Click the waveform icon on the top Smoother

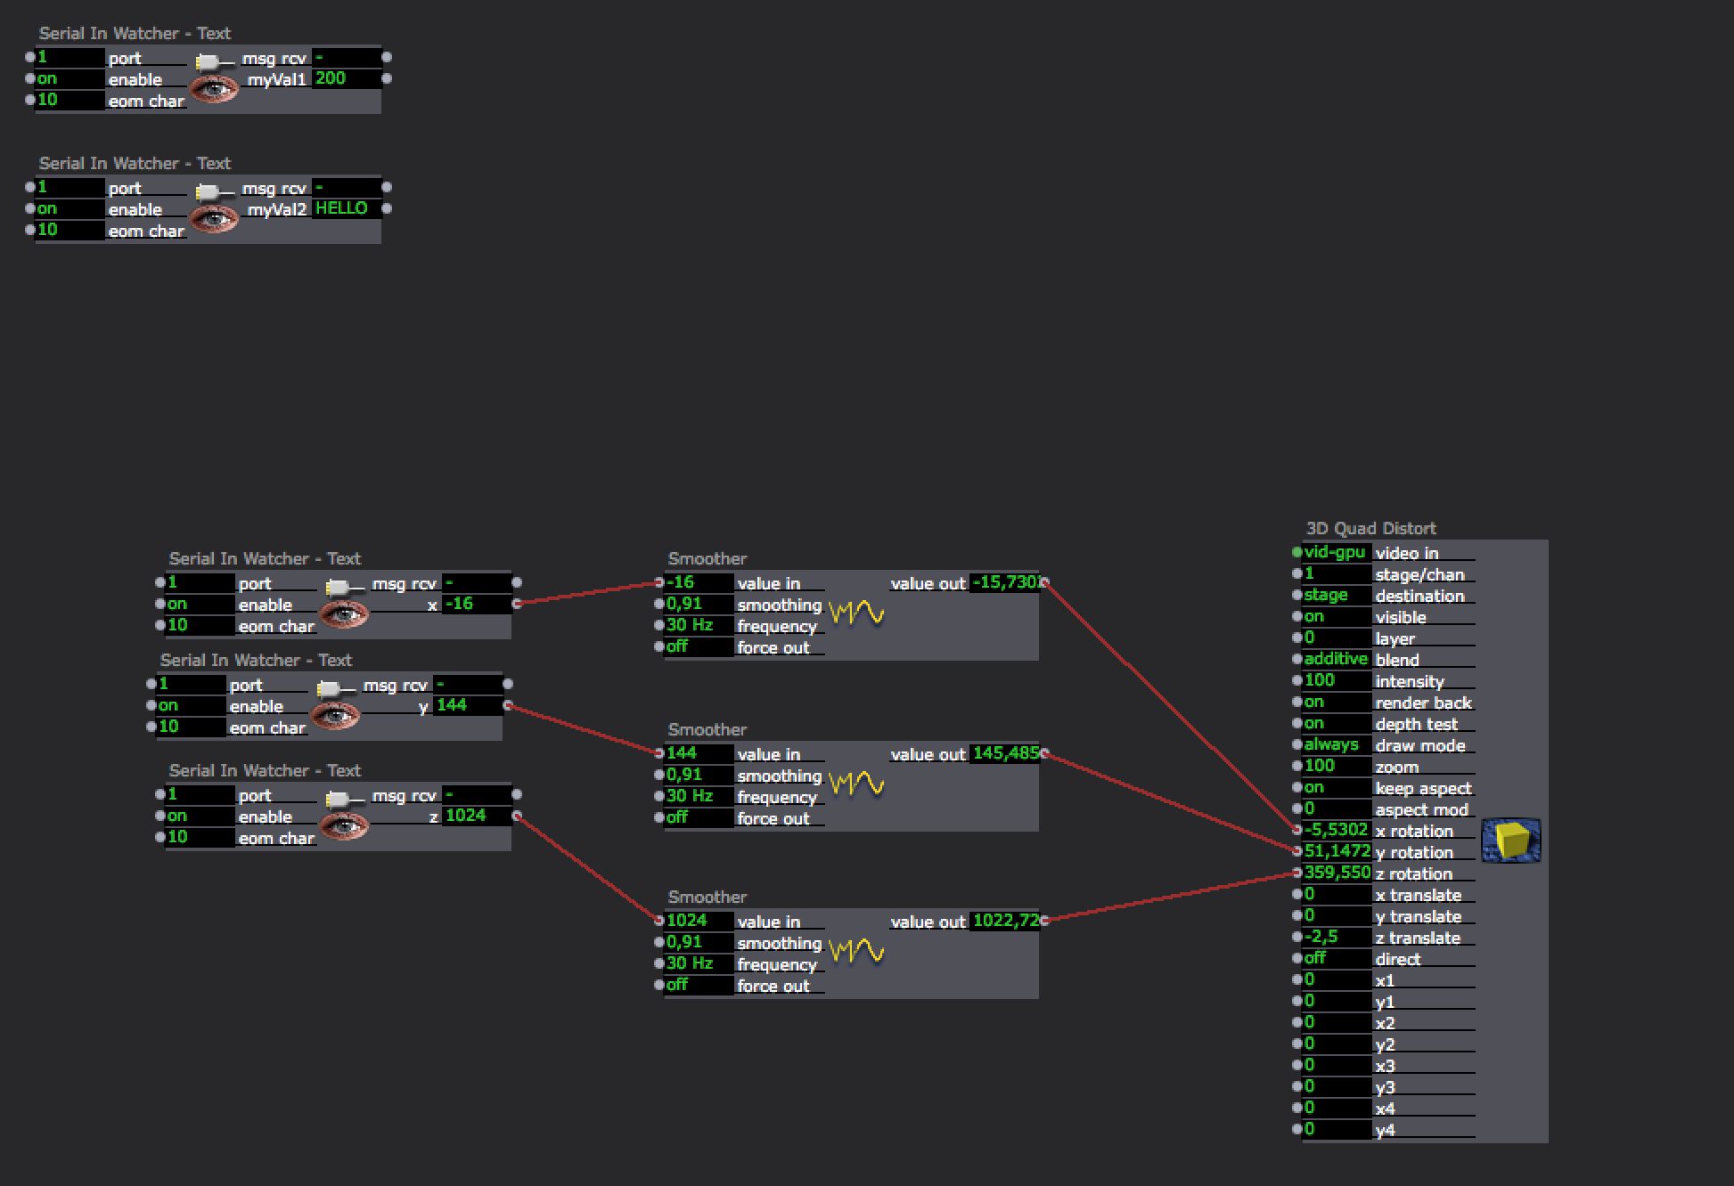pos(856,613)
